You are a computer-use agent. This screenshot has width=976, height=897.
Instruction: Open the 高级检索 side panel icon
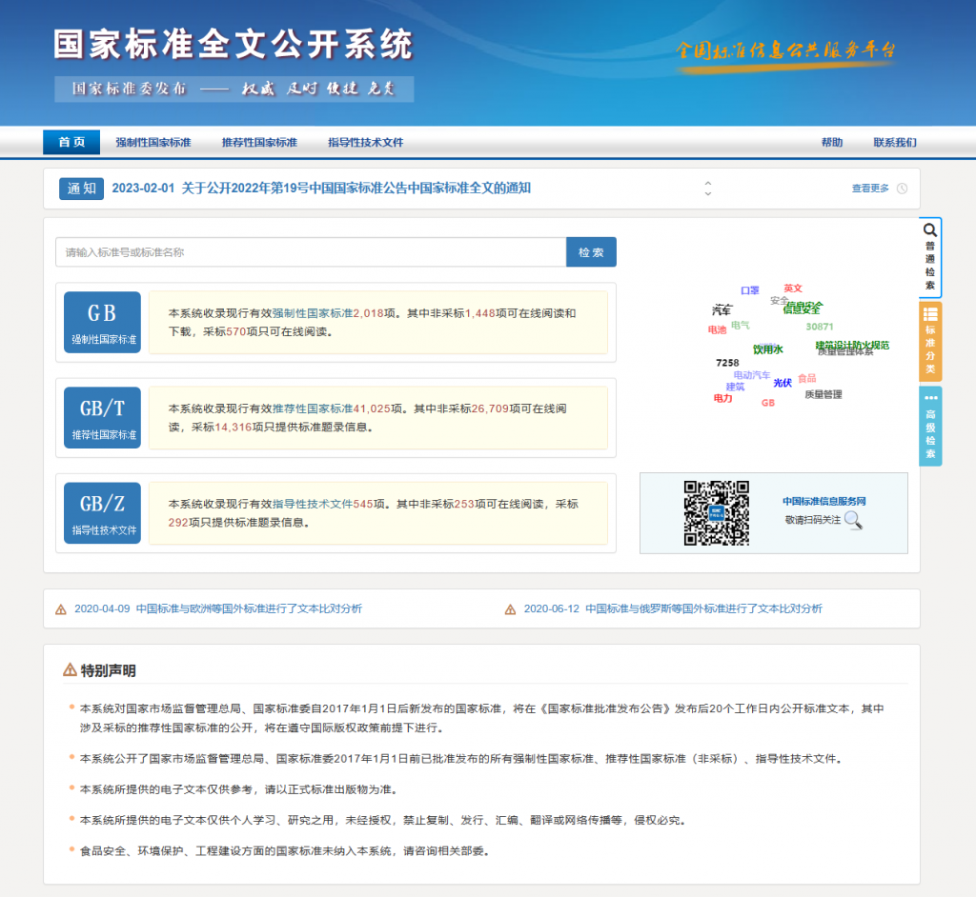click(x=930, y=426)
